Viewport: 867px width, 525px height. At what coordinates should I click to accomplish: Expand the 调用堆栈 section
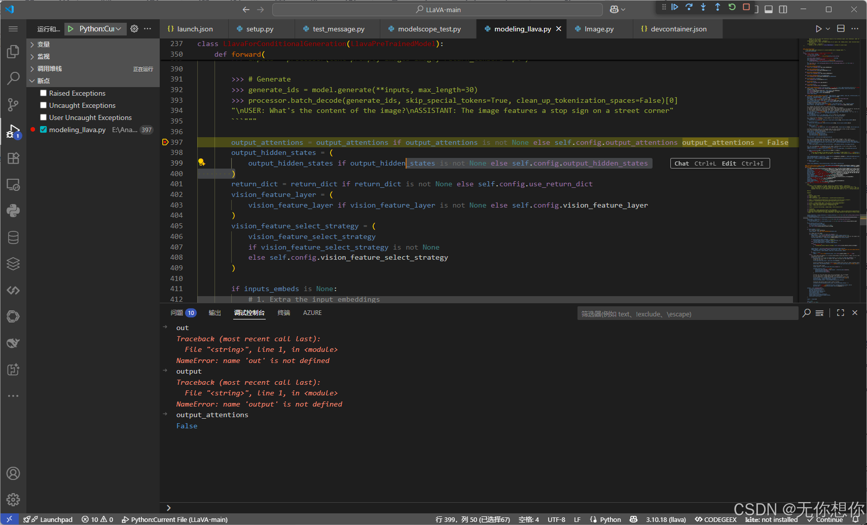coord(93,69)
